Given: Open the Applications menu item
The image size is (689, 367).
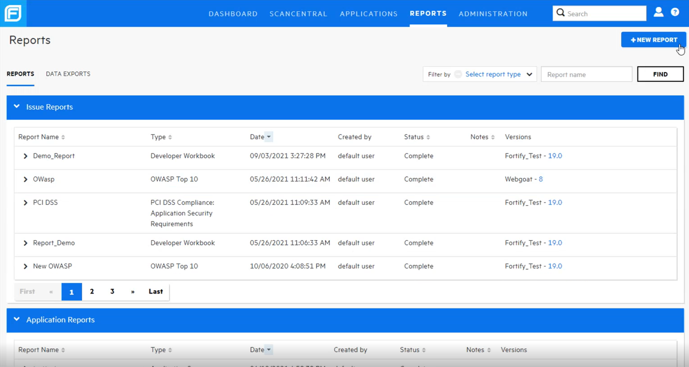Looking at the screenshot, I should tap(368, 14).
